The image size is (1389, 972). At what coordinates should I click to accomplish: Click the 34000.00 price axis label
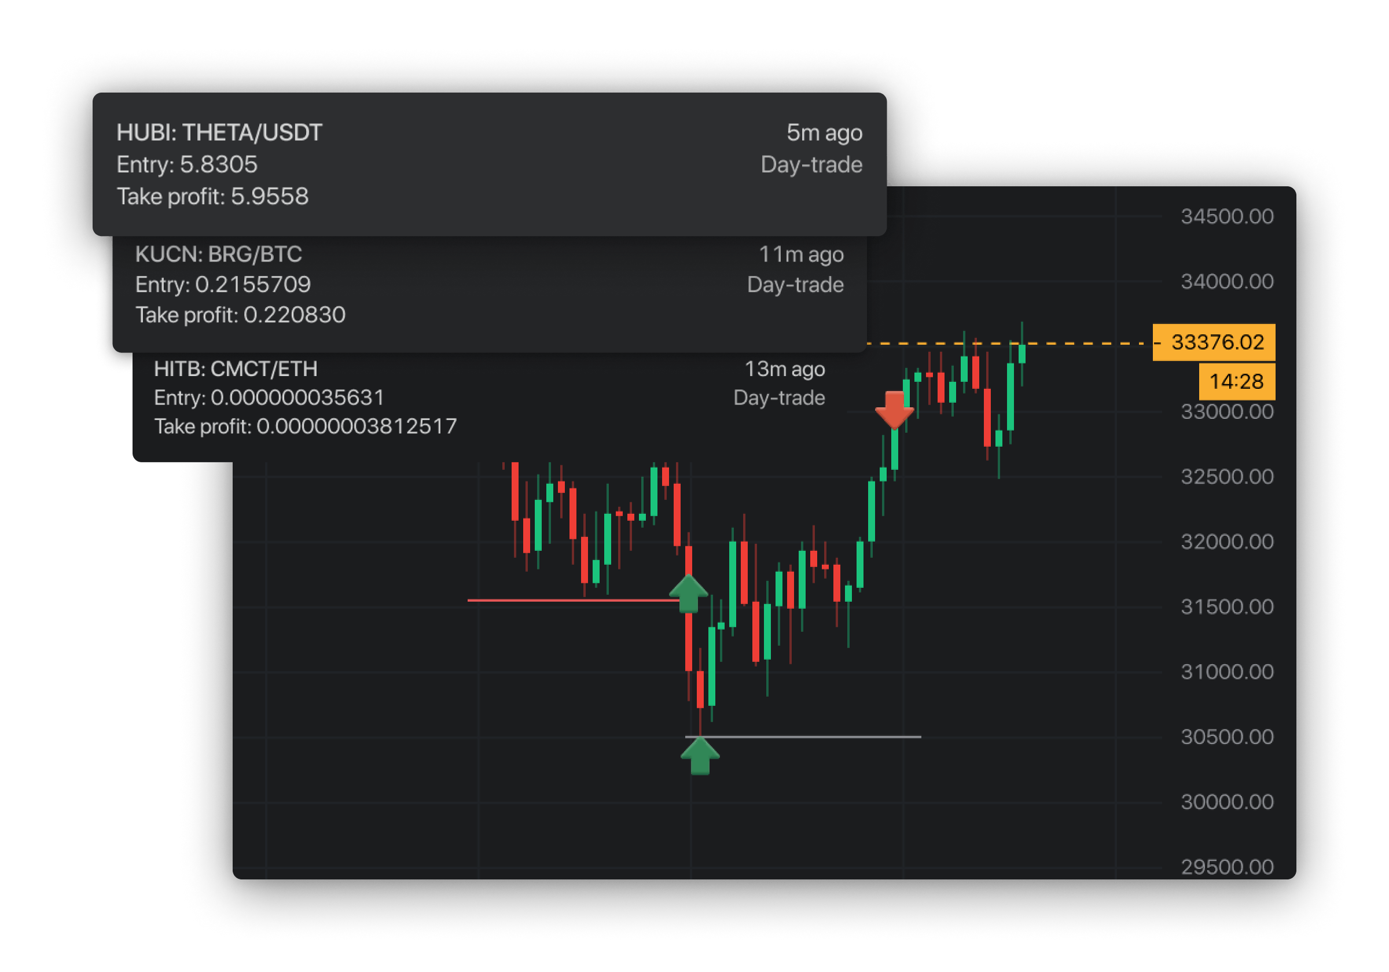click(x=1227, y=282)
